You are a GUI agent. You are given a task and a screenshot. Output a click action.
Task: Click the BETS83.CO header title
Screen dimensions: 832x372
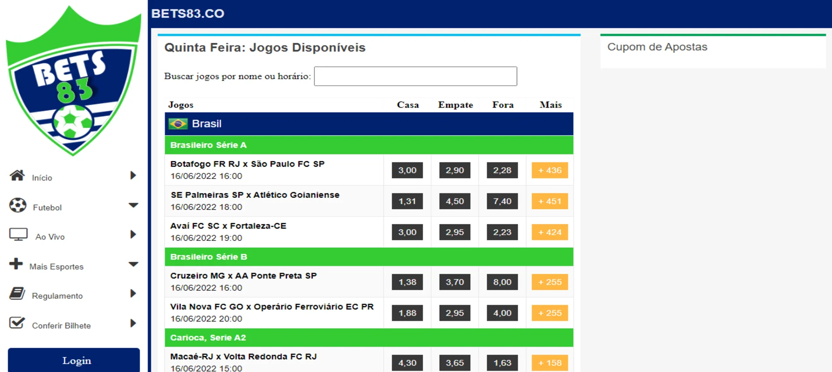pos(188,14)
